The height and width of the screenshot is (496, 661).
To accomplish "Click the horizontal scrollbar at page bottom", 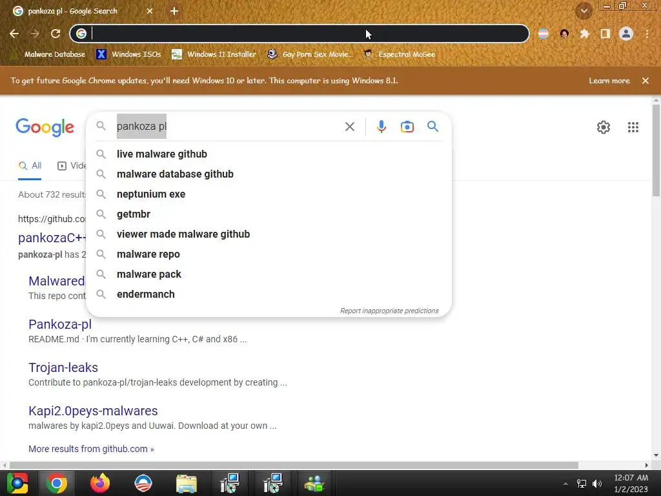I will pyautogui.click(x=294, y=465).
